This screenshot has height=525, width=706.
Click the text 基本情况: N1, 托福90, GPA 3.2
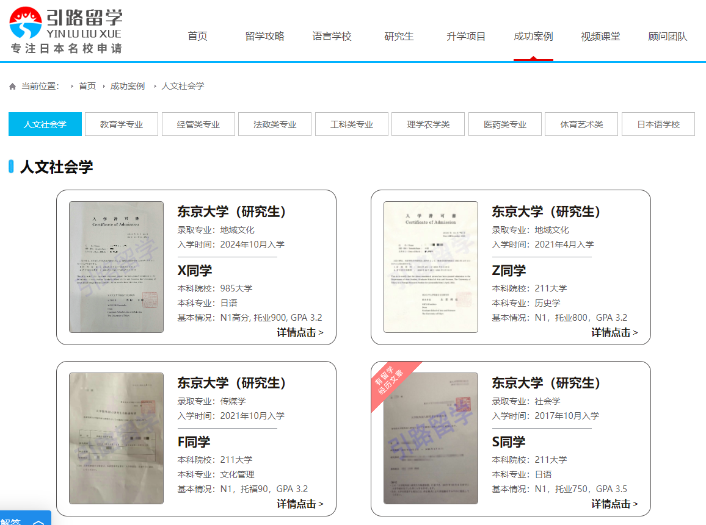[242, 489]
